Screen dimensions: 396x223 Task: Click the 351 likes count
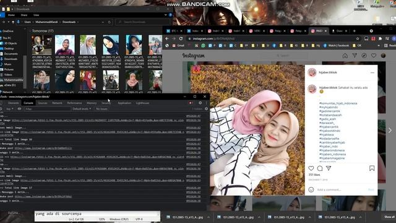[314, 175]
